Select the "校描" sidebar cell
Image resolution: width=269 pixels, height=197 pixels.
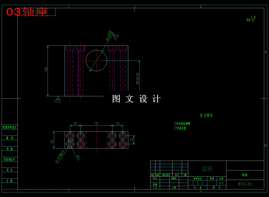coord(10,148)
